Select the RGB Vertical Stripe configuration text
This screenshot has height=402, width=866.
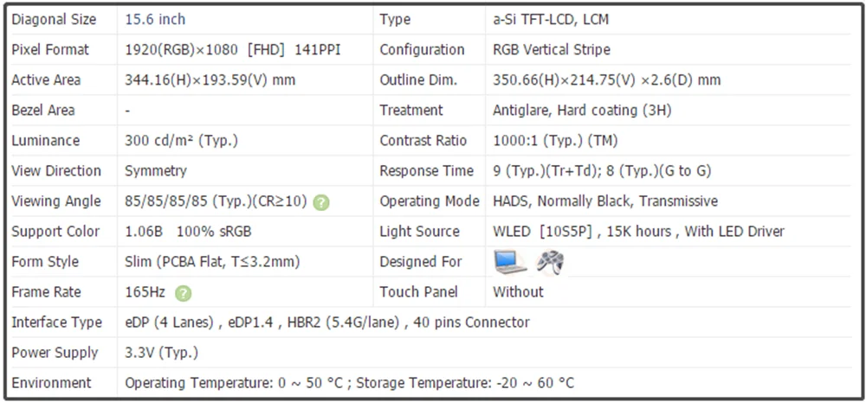[x=552, y=49]
